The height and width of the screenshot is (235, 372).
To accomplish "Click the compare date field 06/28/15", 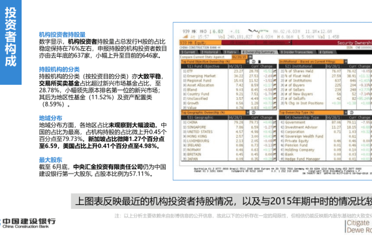I will 240,57.
